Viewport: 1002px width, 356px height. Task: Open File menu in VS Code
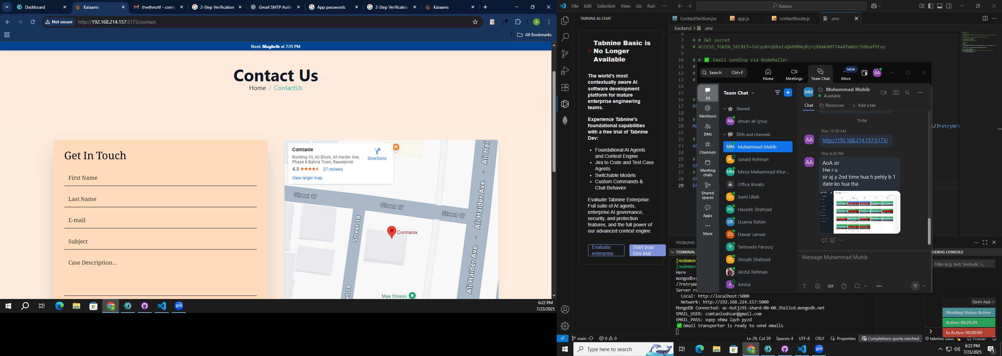(x=575, y=6)
